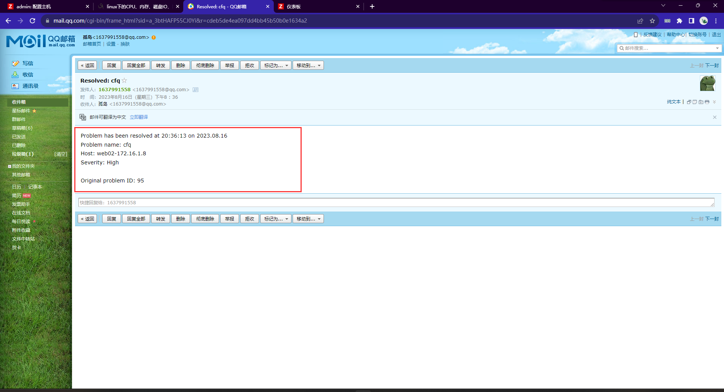The image size is (724, 392).
Task: Expand My Folders (我的文件夹) tree
Action: 9,166
